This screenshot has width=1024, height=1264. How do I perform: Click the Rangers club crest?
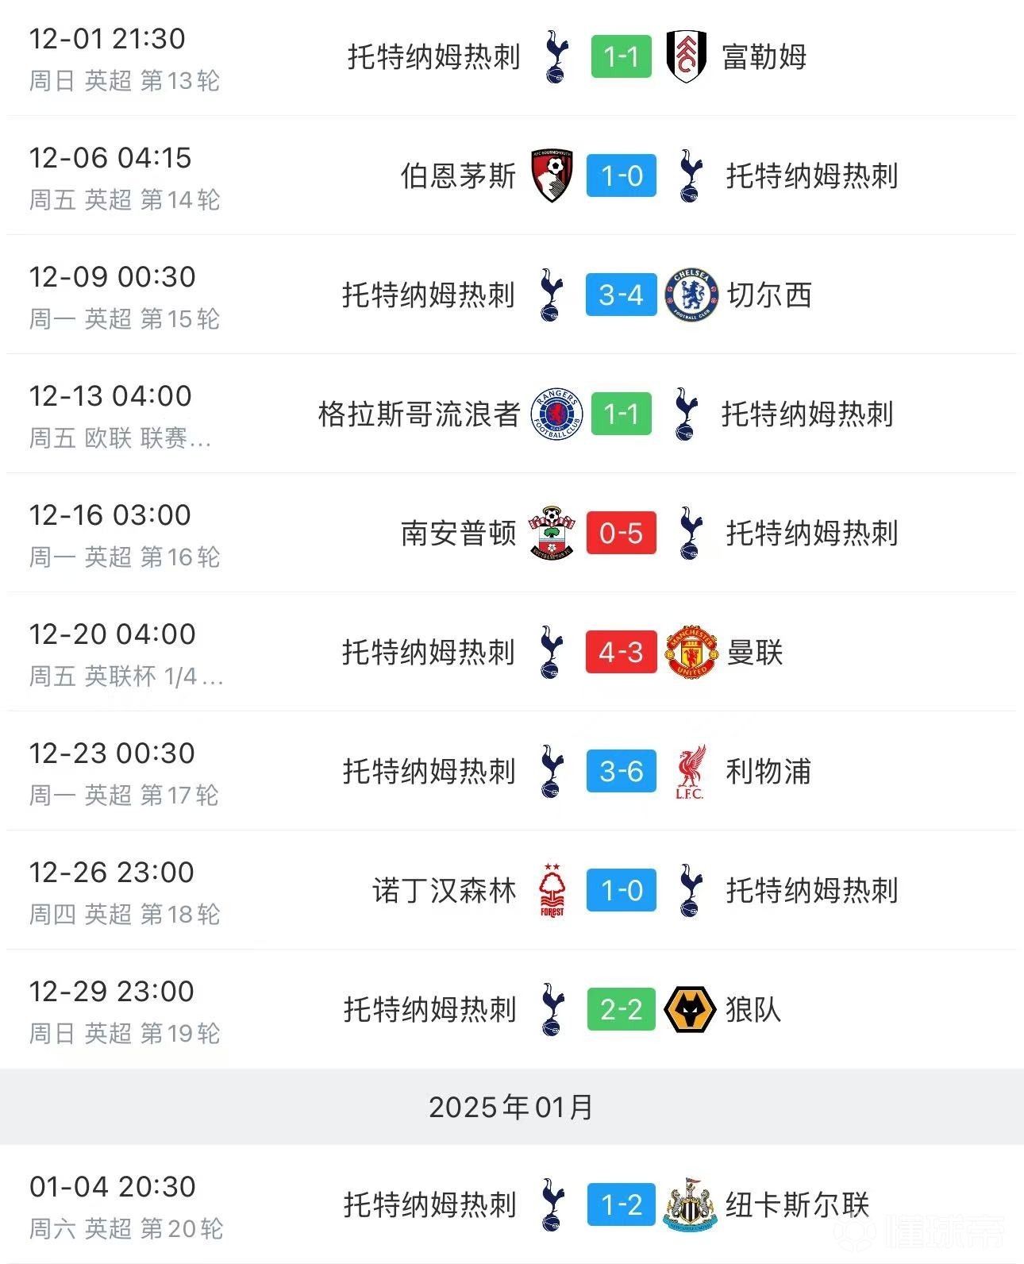point(556,414)
